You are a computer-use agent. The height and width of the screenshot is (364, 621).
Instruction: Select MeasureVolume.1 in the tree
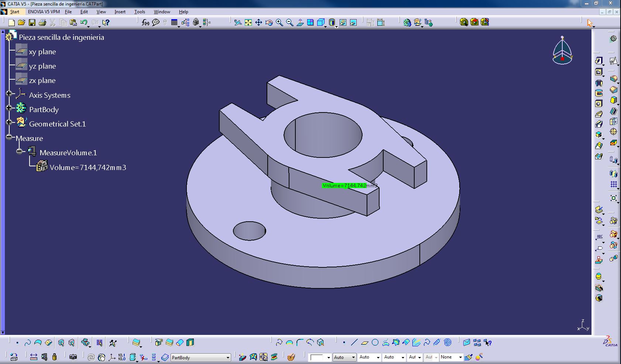point(68,153)
